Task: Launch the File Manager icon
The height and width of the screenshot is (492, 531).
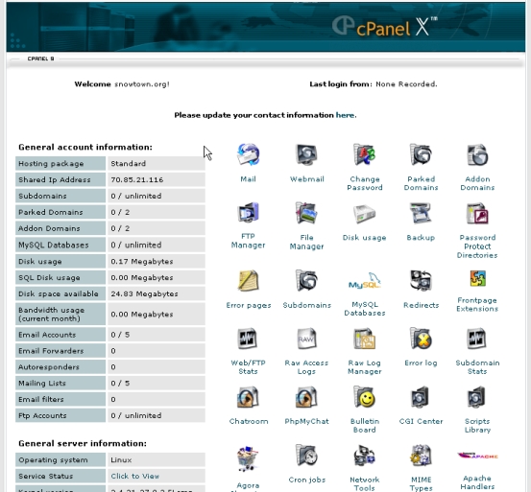Action: [x=307, y=213]
